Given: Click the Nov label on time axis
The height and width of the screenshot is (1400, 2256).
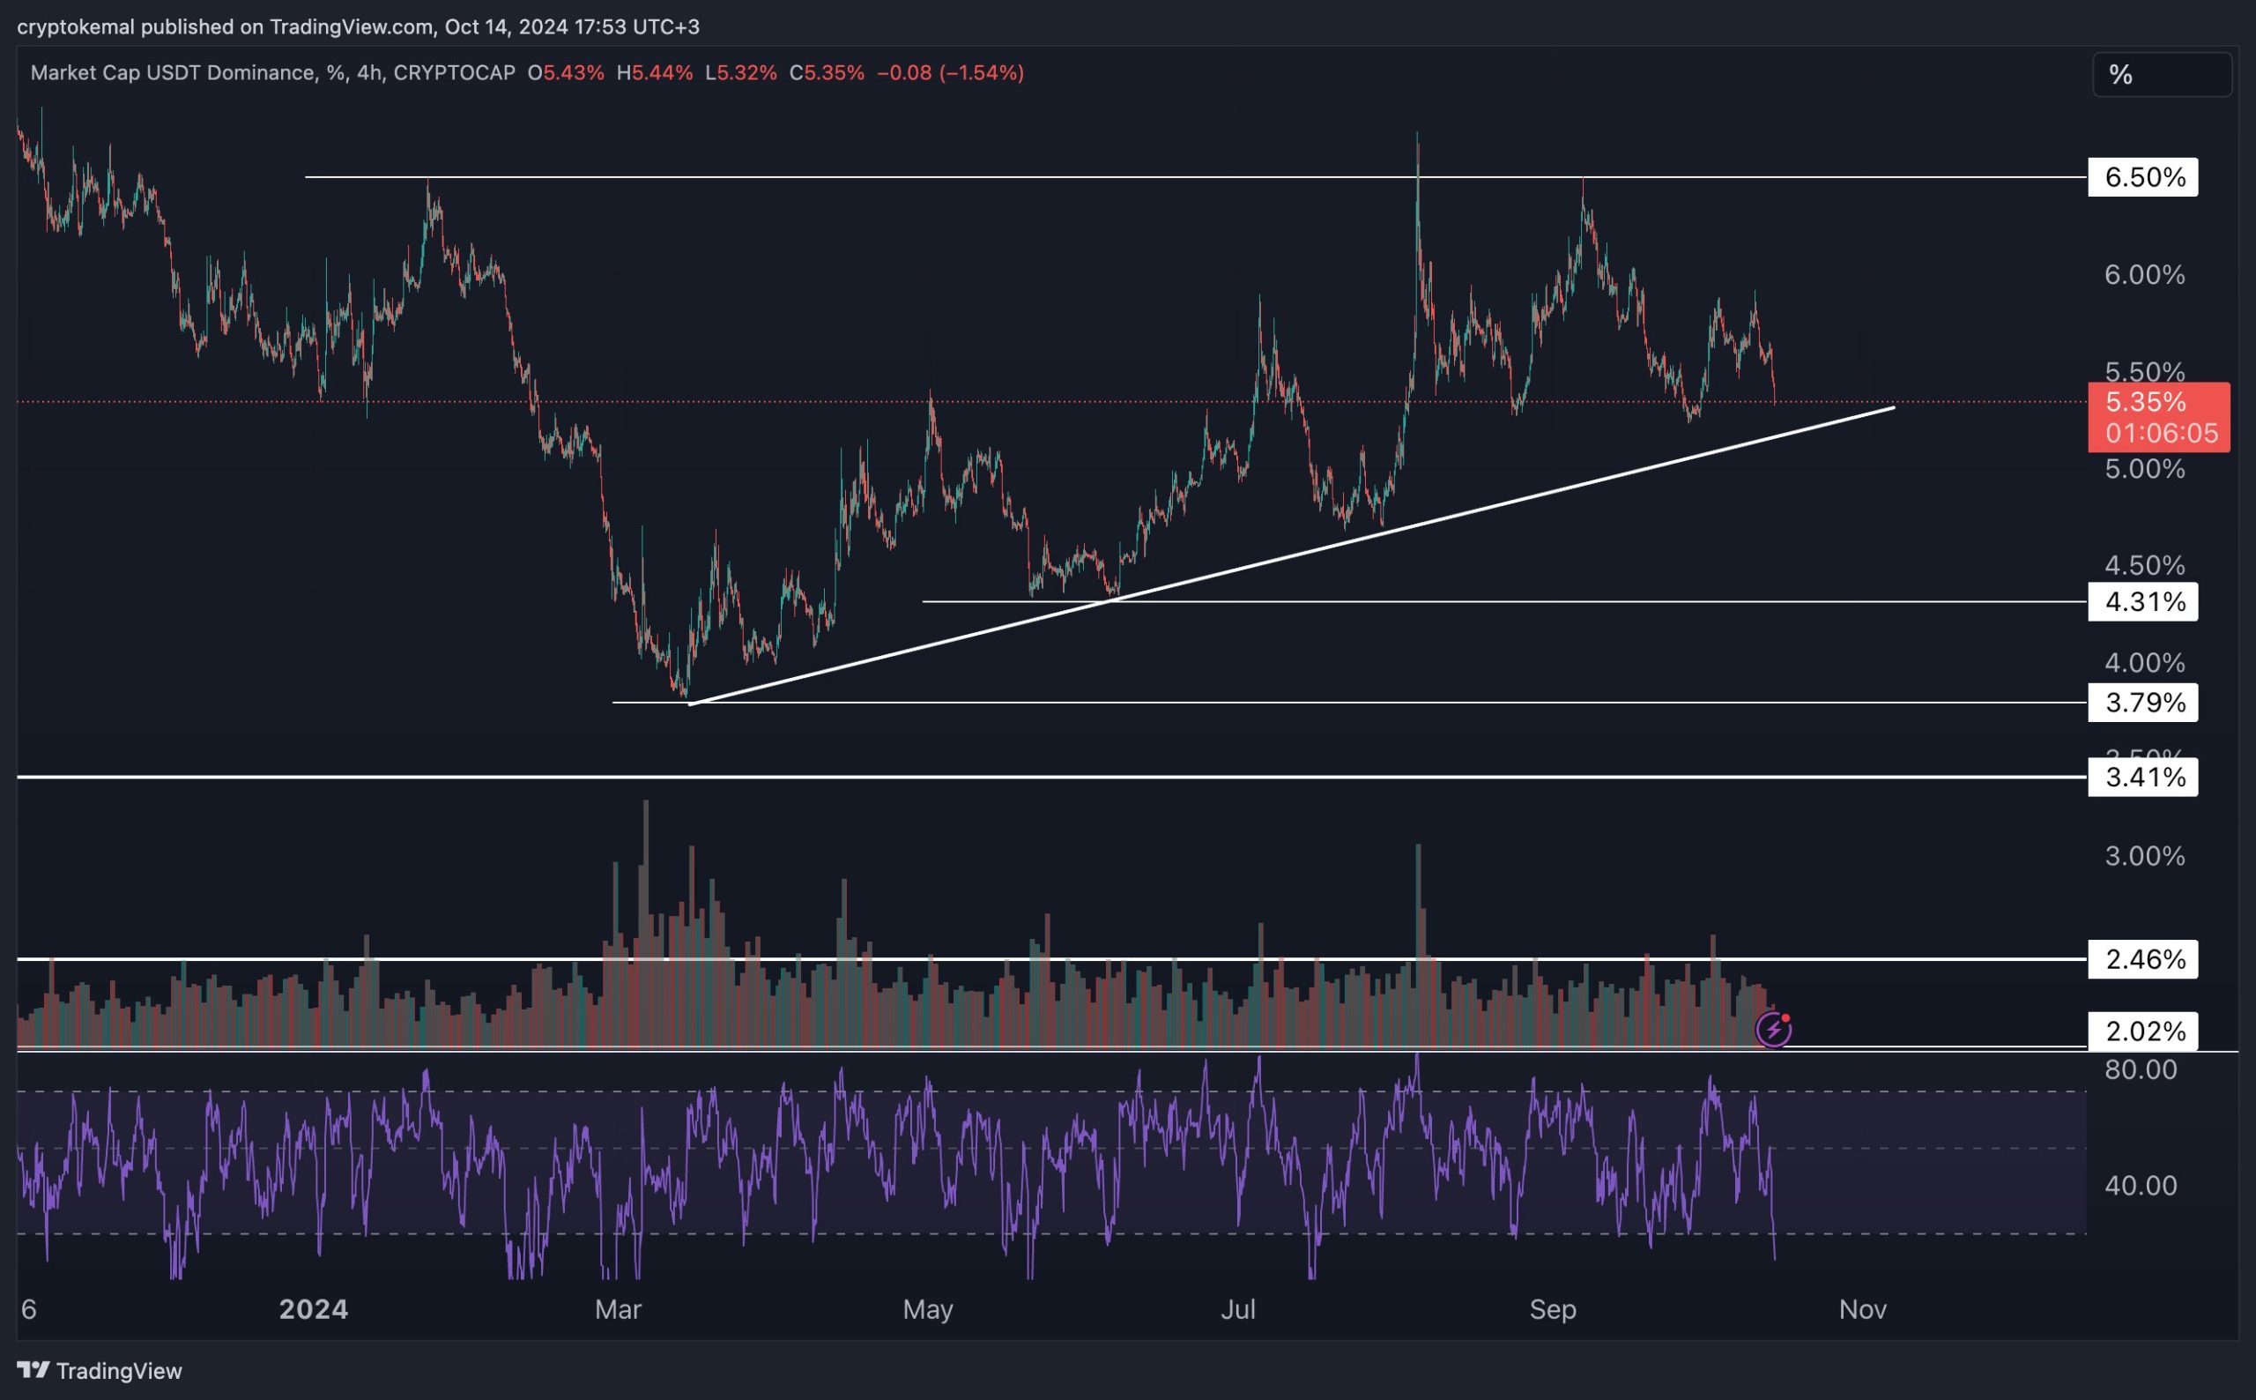Looking at the screenshot, I should tap(1862, 1309).
